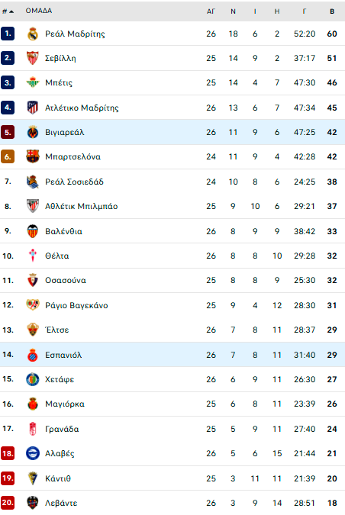The image size is (345, 515).
Task: Click the Villarreal yellow crest
Action: coord(33,132)
